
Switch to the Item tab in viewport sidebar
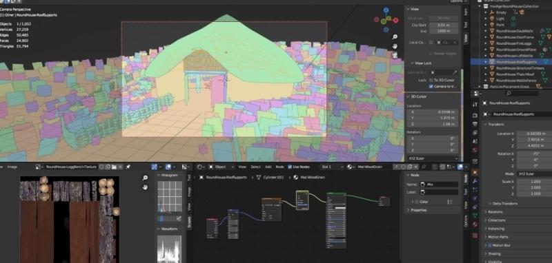pyautogui.click(x=466, y=12)
